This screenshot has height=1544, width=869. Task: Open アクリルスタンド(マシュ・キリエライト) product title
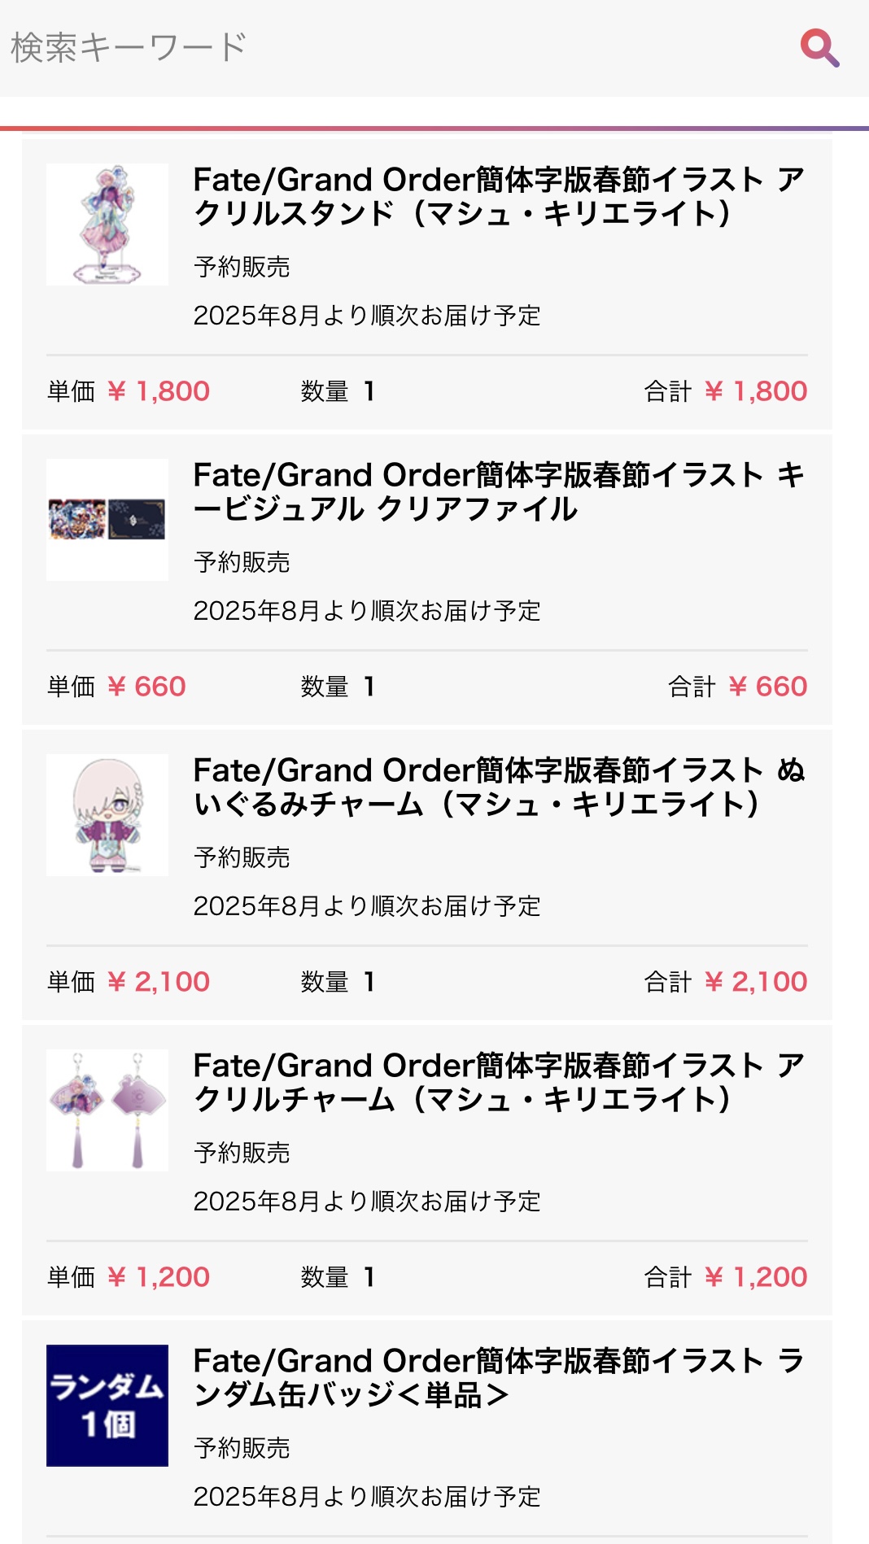click(498, 196)
